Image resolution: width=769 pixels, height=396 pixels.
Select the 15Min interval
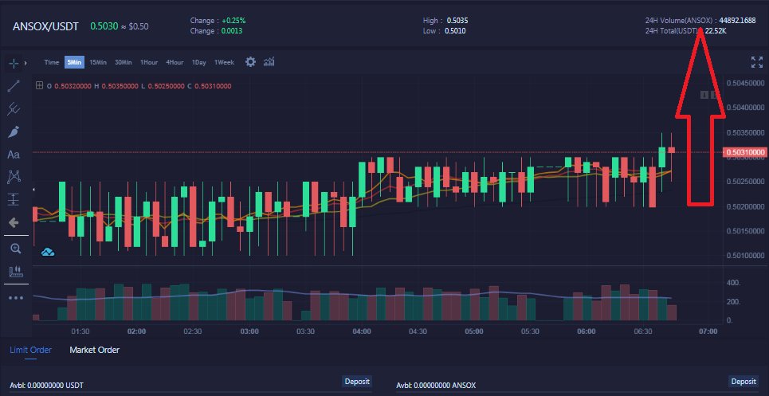[x=97, y=62]
